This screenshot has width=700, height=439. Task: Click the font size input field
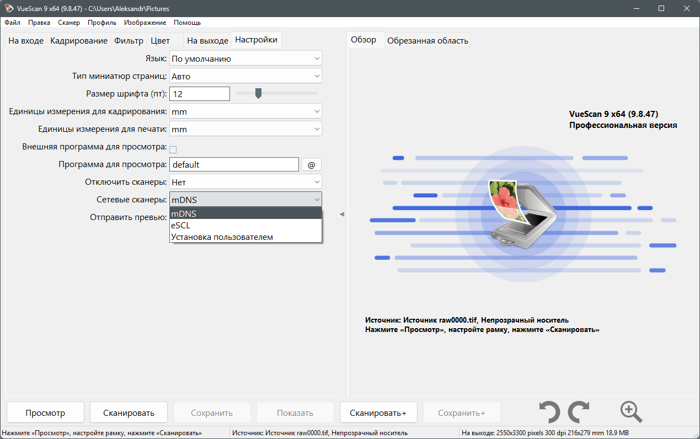point(200,94)
